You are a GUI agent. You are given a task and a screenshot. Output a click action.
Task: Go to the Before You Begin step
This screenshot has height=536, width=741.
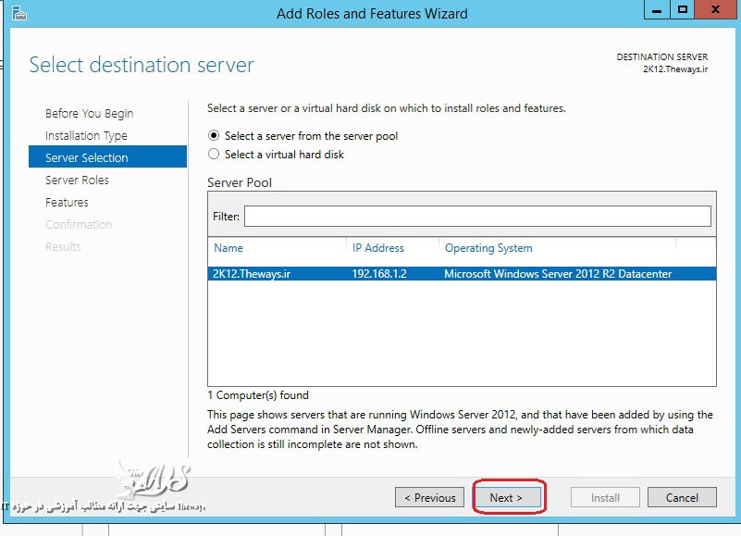pos(89,114)
